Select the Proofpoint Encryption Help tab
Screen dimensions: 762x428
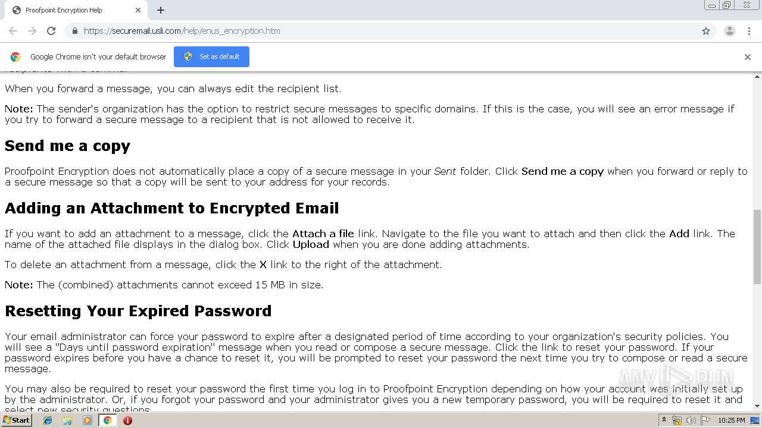click(x=71, y=10)
